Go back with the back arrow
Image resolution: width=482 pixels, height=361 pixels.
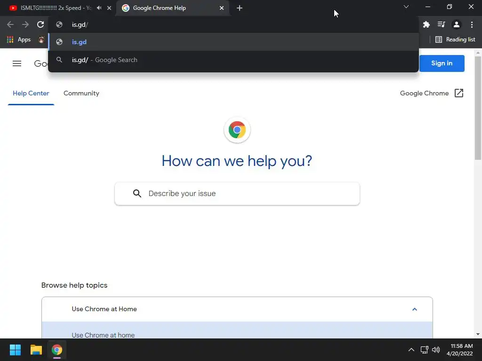pos(10,24)
